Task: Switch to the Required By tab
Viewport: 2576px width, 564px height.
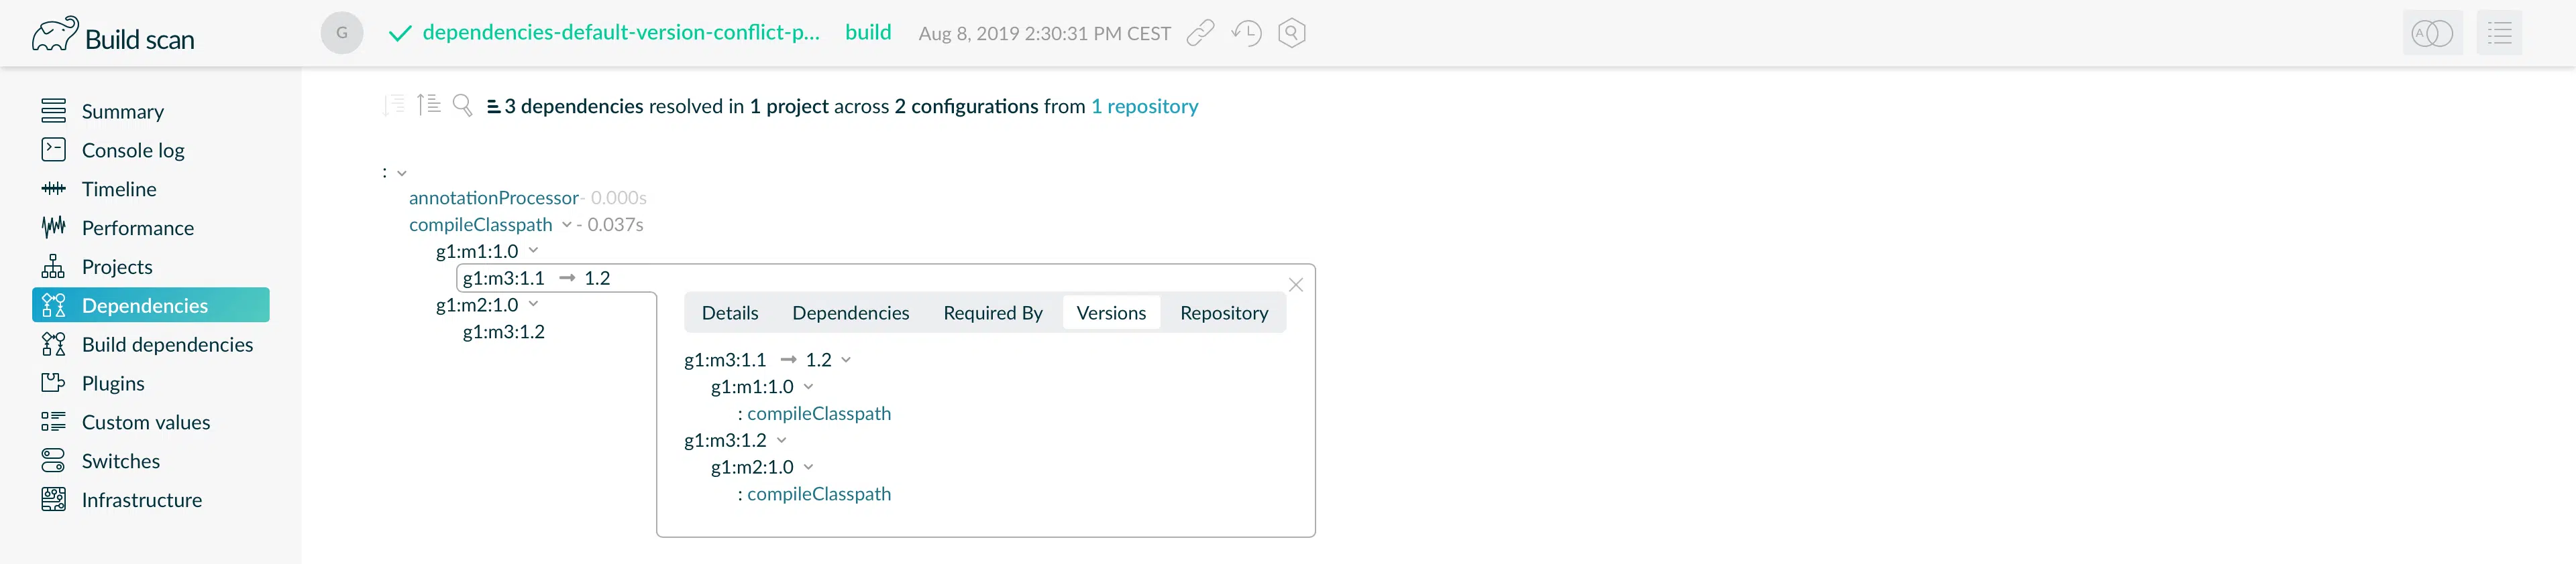Action: click(x=992, y=313)
